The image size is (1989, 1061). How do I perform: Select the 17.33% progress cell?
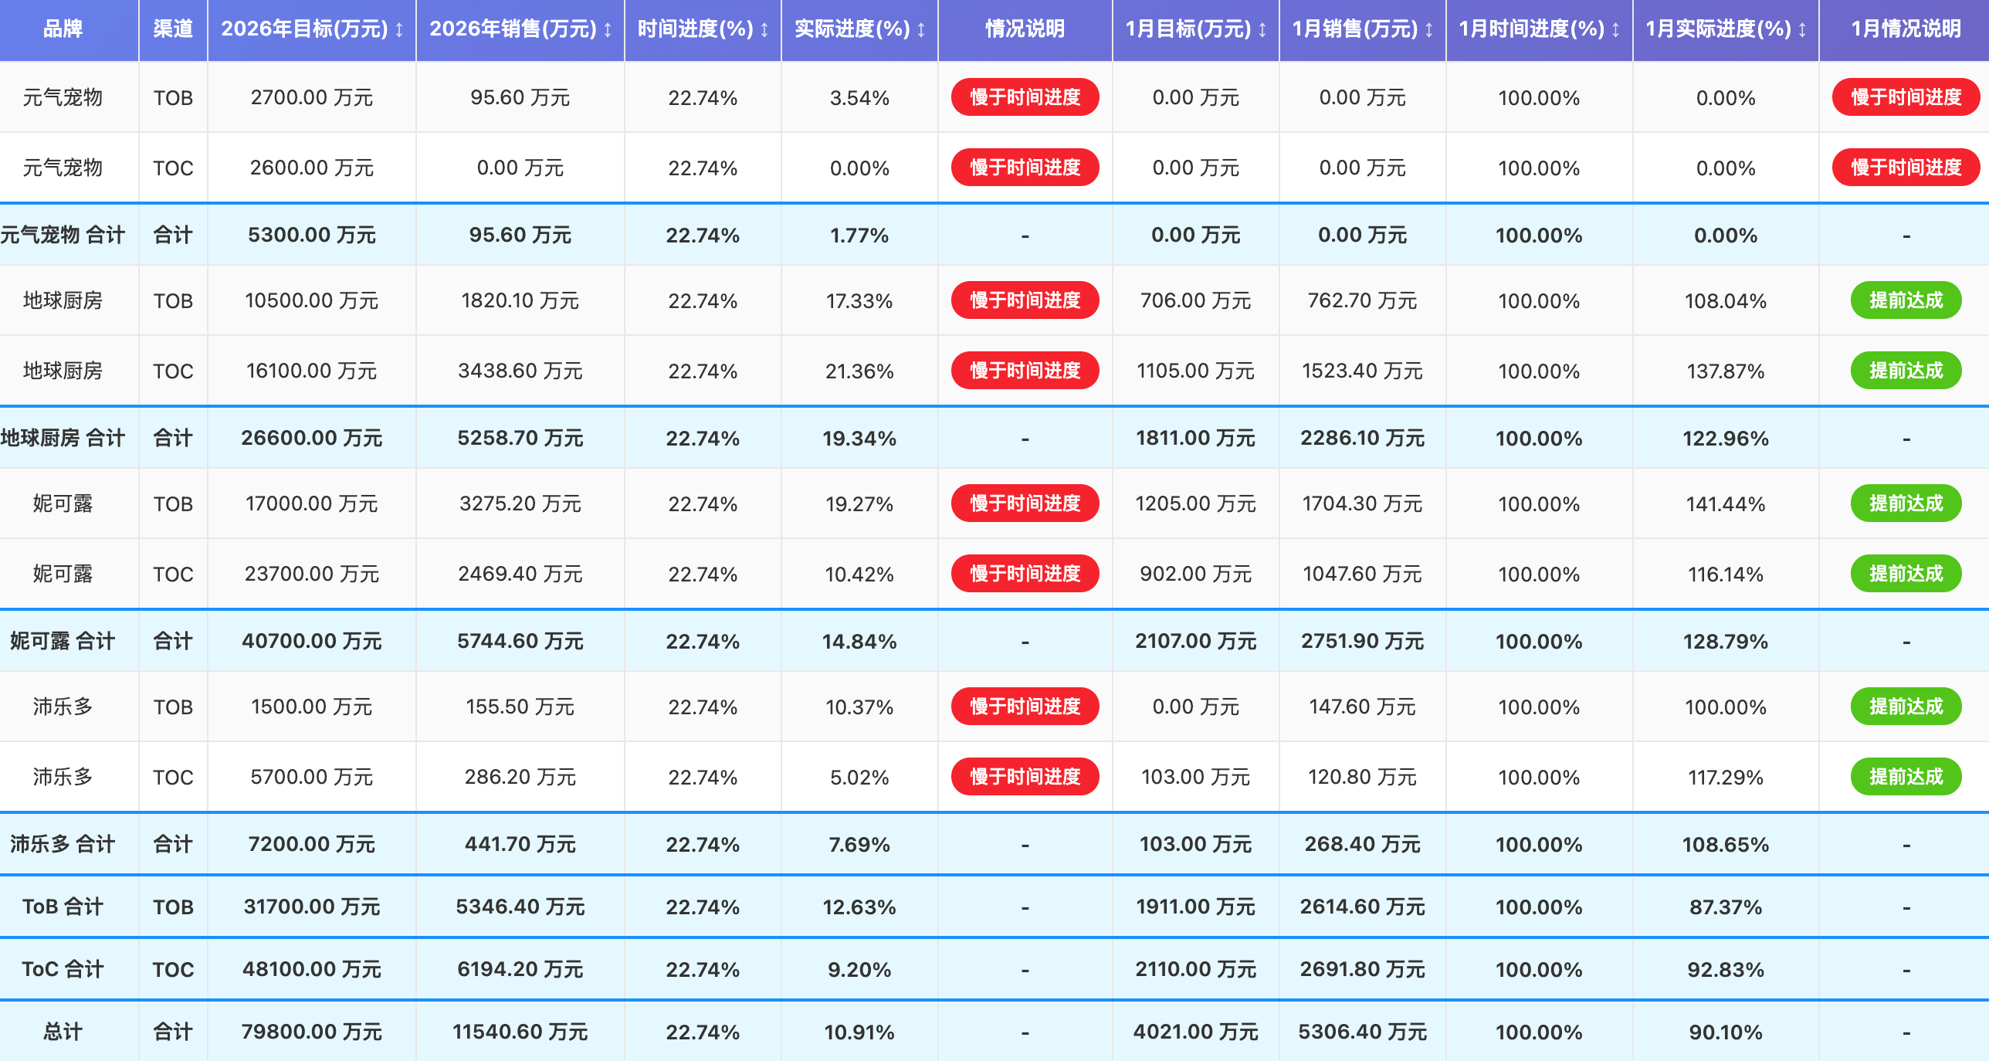(859, 300)
